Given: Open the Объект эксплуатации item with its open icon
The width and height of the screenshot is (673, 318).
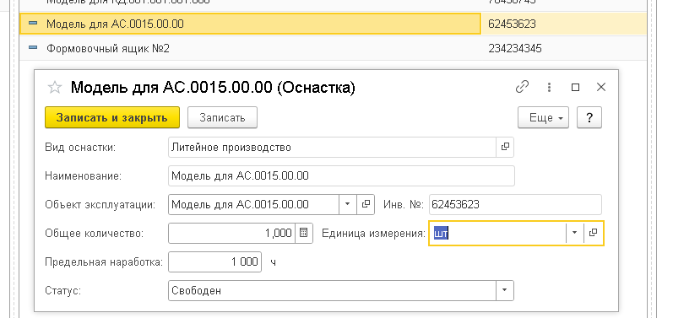Looking at the screenshot, I should (366, 204).
